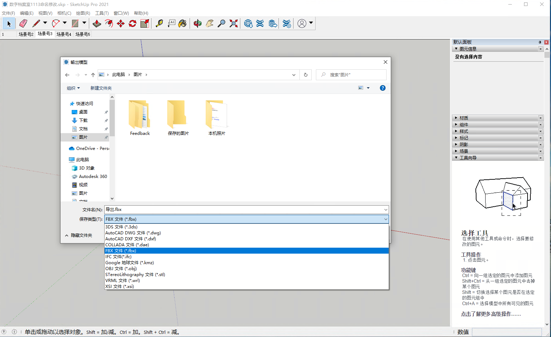Open the Feedback folder
The height and width of the screenshot is (337, 551).
(140, 118)
